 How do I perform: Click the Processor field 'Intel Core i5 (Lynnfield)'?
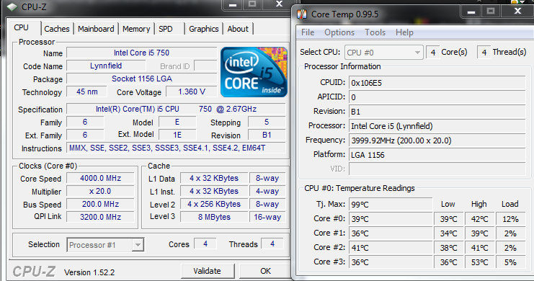[437, 126]
